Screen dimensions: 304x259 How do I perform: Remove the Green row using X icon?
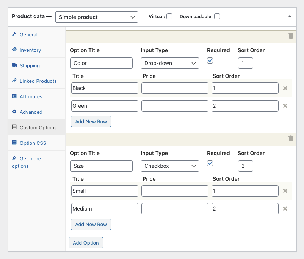point(285,106)
